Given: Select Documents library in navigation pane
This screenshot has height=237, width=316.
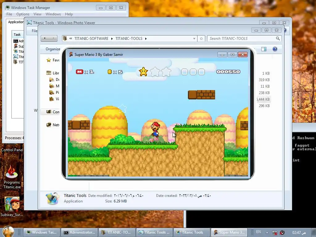Looking at the screenshot, I should click(54, 79).
